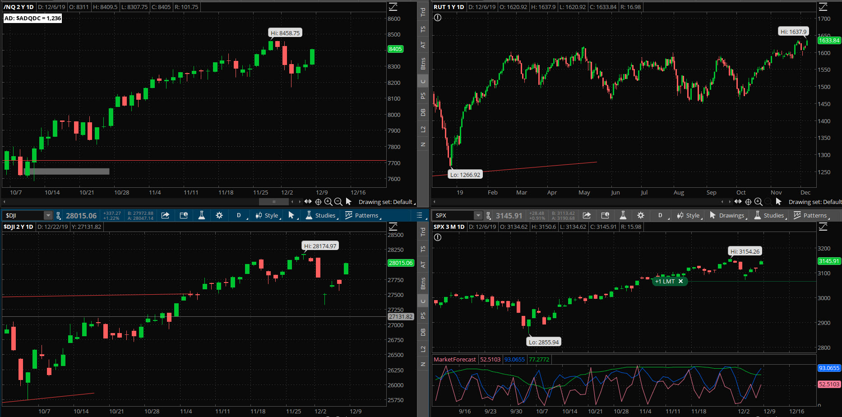Open the Trd sidebar tab on /NQ chart
The height and width of the screenshot is (417, 842).
pos(423,12)
